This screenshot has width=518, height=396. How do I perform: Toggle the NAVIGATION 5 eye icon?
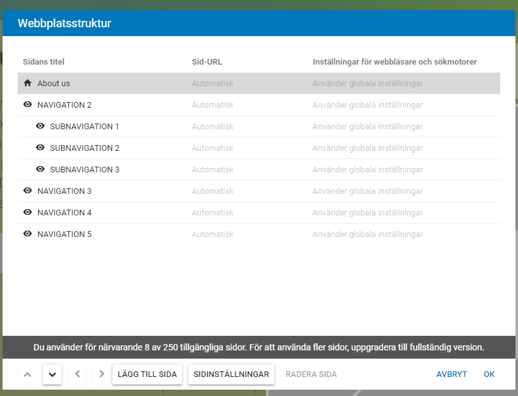27,234
